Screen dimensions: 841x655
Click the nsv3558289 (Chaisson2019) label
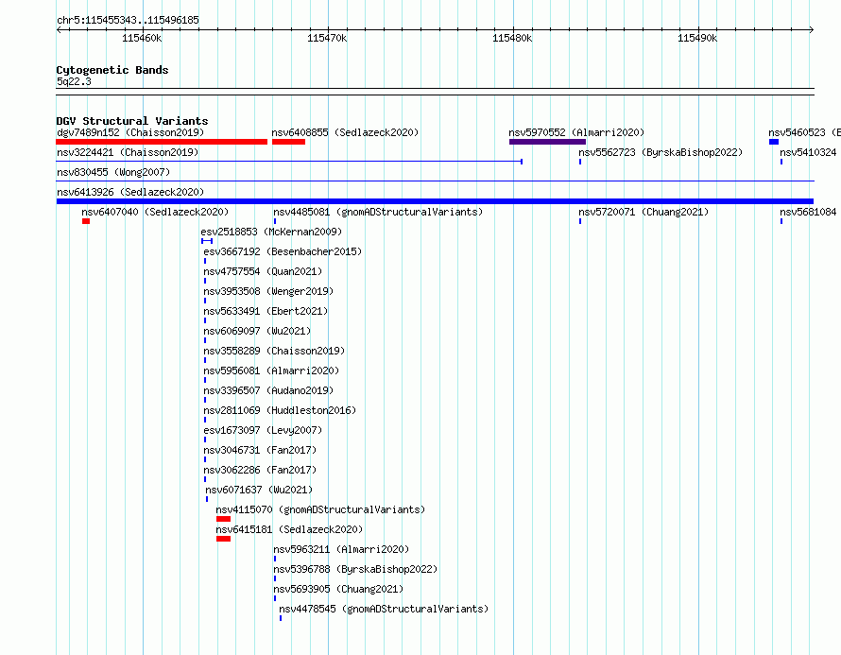click(274, 351)
